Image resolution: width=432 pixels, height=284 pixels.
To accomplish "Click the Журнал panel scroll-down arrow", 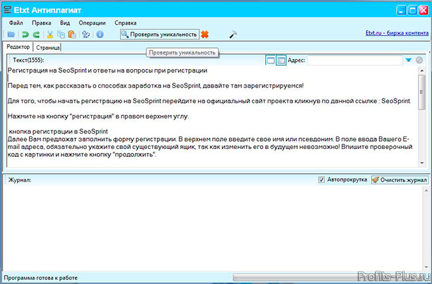I will coord(426,267).
